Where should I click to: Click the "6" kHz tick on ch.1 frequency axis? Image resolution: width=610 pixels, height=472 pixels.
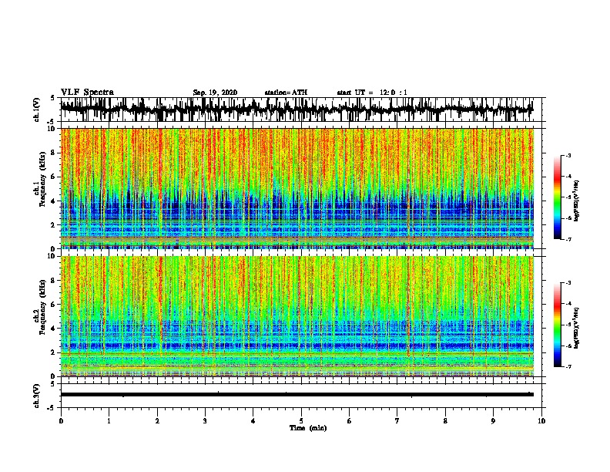[54, 177]
